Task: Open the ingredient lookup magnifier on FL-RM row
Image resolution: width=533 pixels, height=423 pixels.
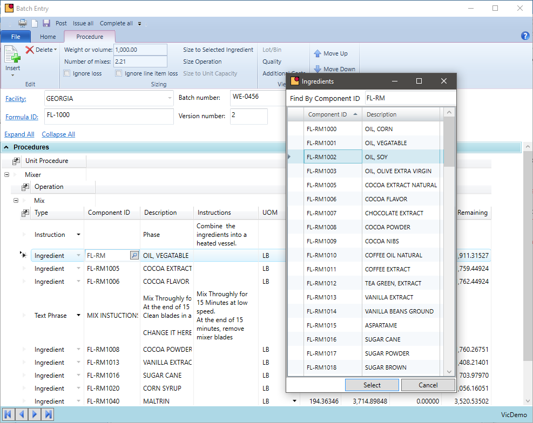Action: coord(134,255)
